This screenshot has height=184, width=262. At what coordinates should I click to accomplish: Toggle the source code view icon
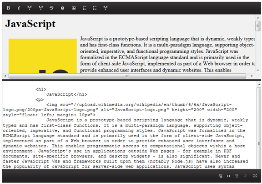point(229,176)
